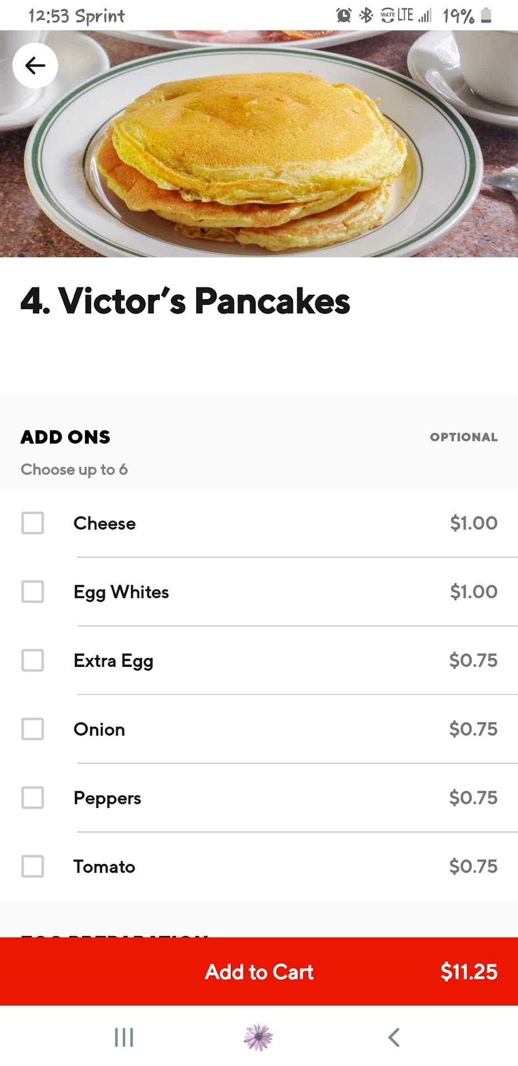Screen dimensions: 518x1066
Task: Open recent apps from navigation bar
Action: (124, 1037)
